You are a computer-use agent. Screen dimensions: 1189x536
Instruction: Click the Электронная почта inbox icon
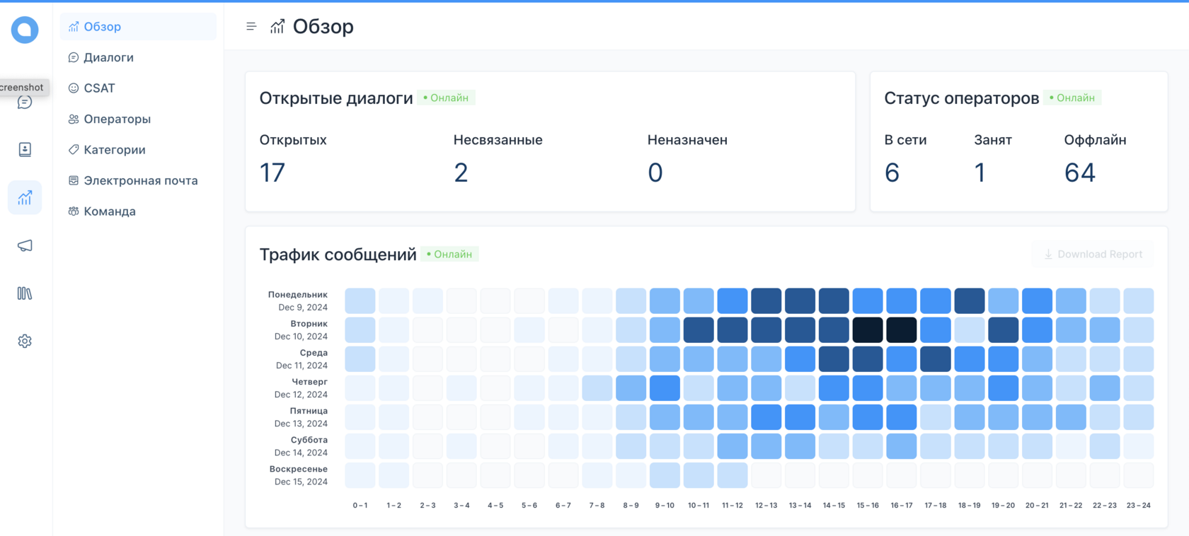click(x=74, y=180)
